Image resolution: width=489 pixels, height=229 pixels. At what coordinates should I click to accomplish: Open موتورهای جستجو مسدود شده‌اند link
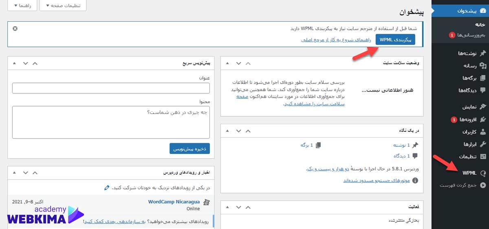click(x=377, y=180)
